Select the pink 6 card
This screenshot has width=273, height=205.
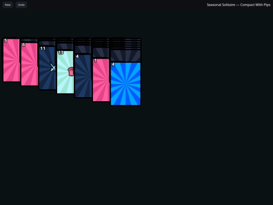tap(29, 64)
